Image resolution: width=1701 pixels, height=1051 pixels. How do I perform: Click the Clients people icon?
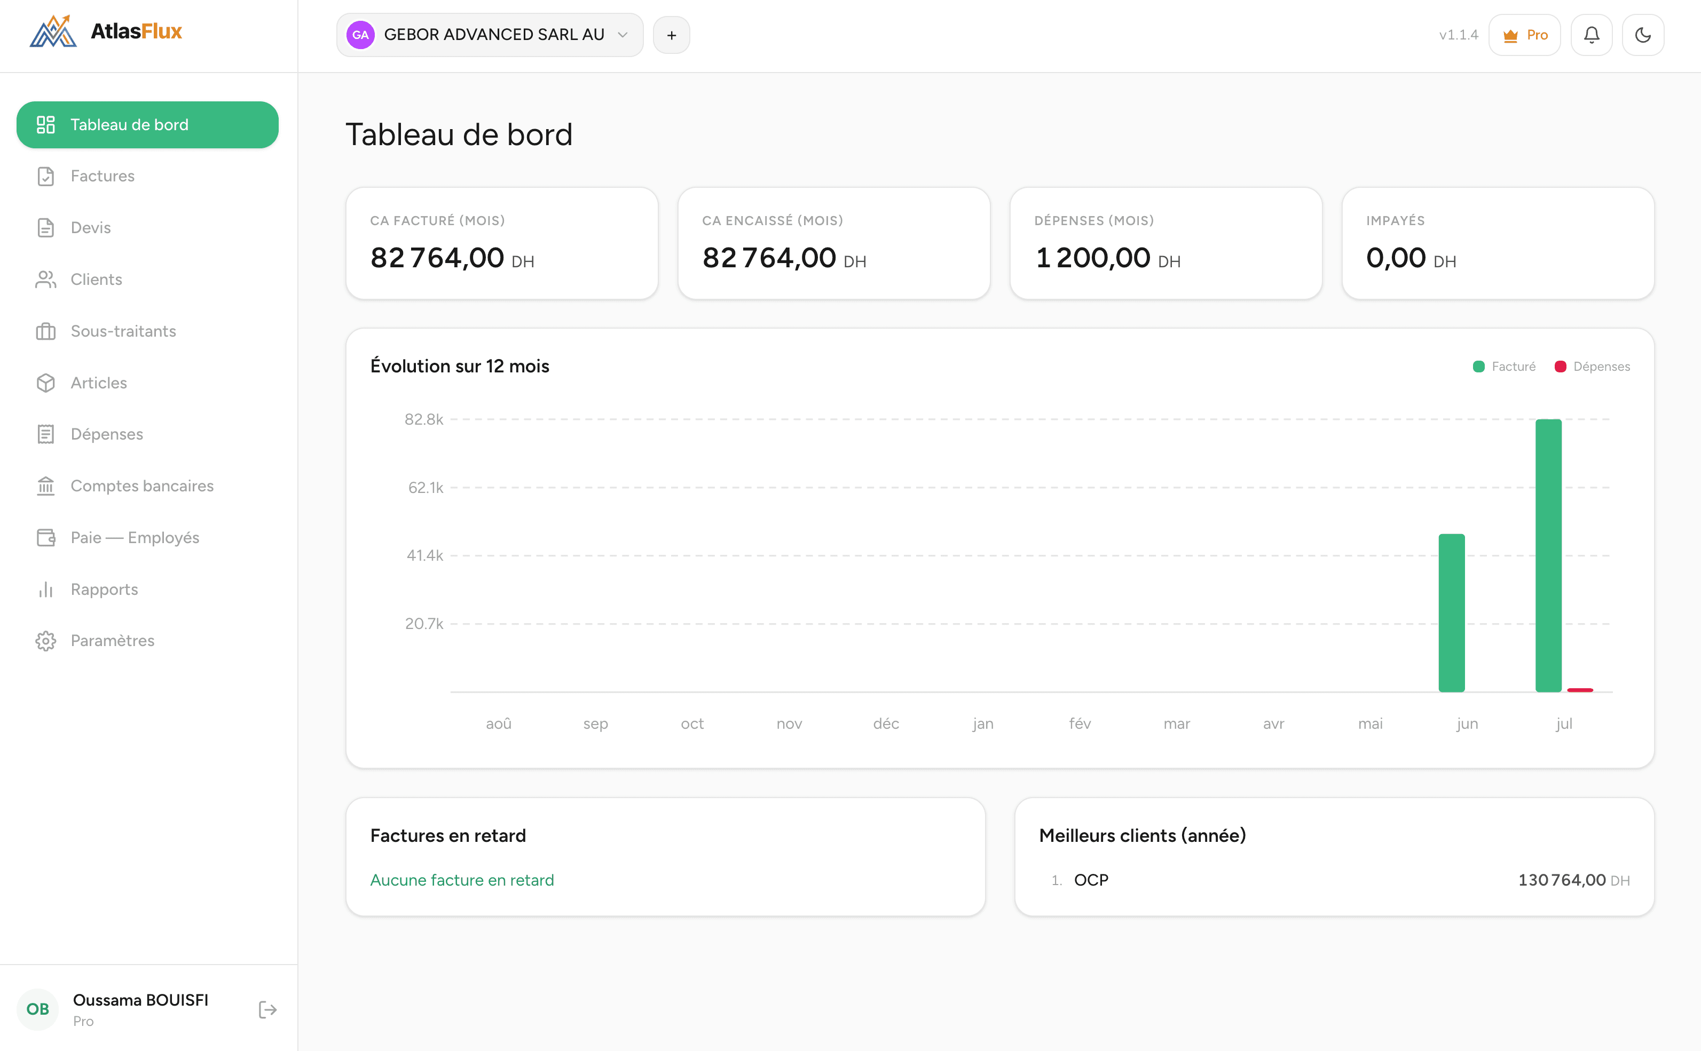coord(46,280)
